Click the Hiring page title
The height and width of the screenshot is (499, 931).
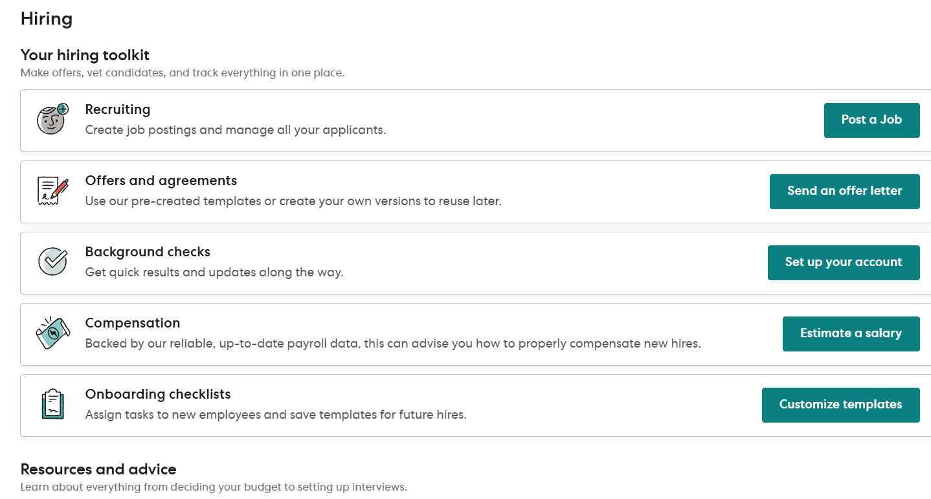47,19
